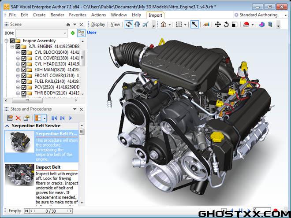Expand the FUEL RAIL(2140) node

point(18,81)
